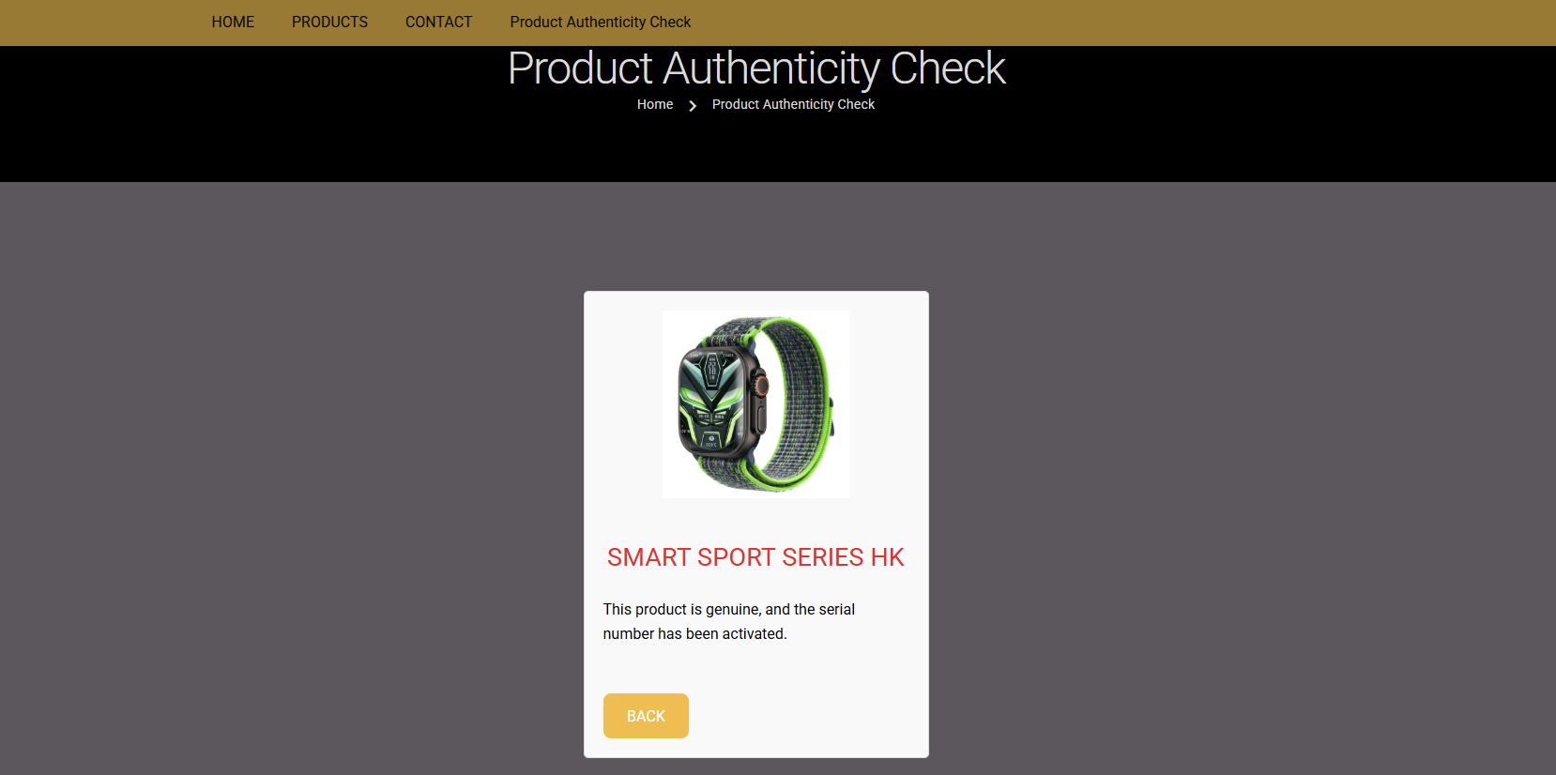Click the BACK button
This screenshot has width=1556, height=775.
pyautogui.click(x=646, y=716)
